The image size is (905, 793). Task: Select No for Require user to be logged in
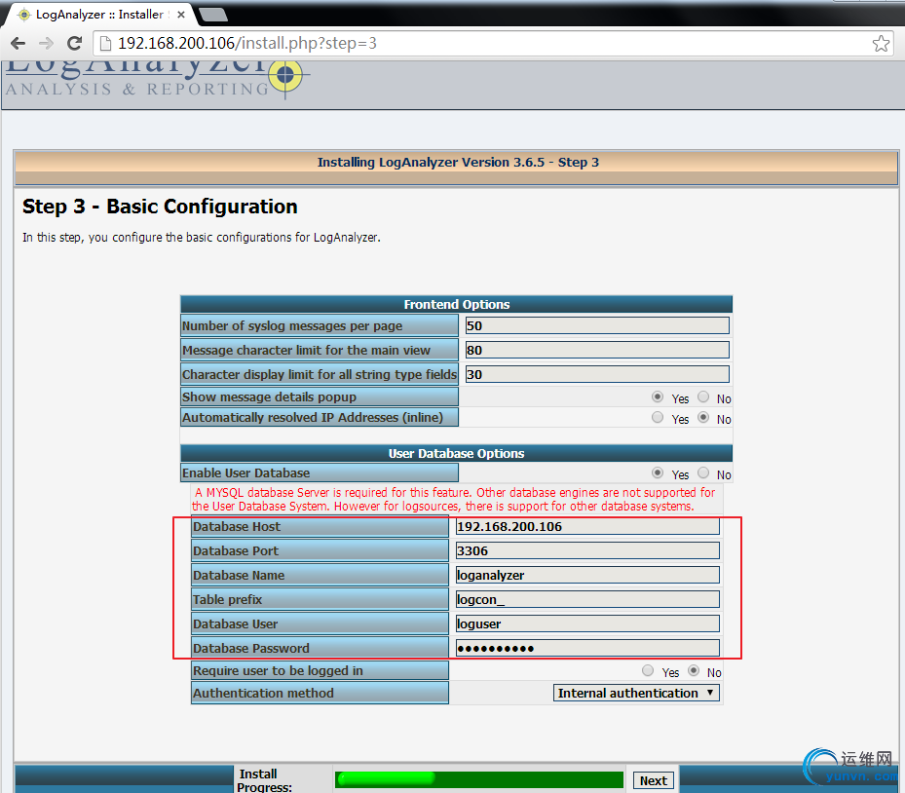(694, 670)
